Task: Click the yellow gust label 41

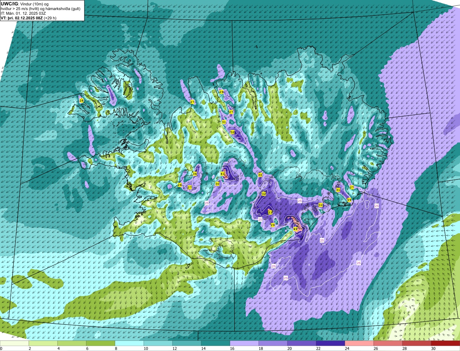Action: [x=222, y=174]
